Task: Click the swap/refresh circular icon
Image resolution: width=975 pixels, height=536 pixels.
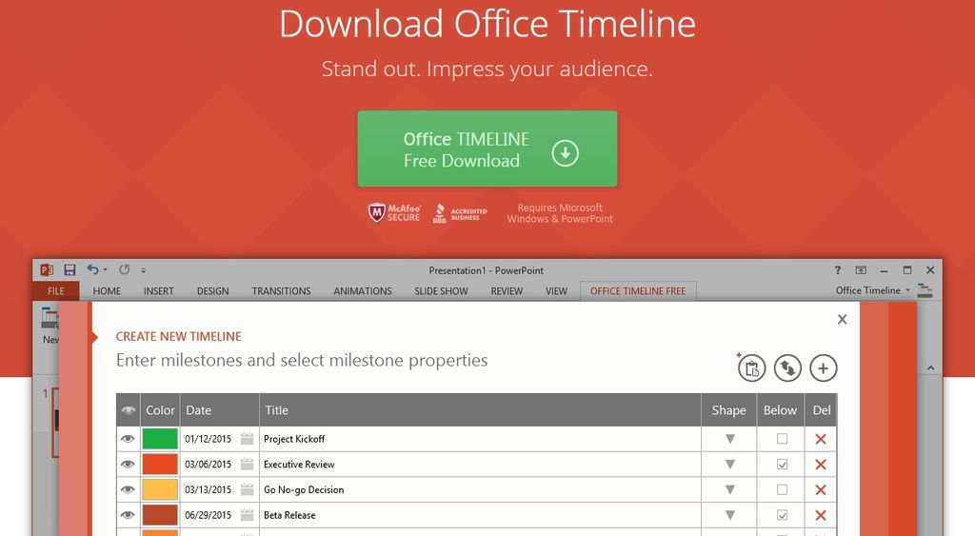Action: 787,368
